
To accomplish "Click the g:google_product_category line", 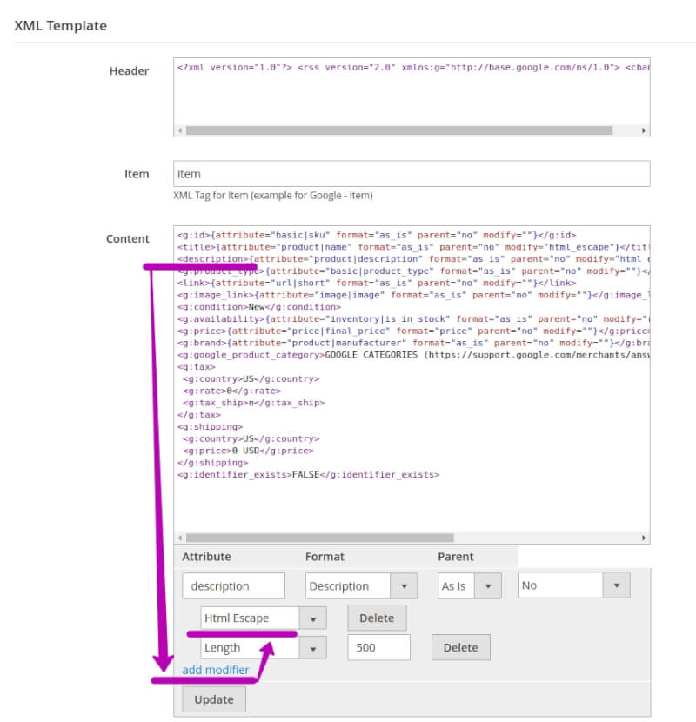I will 413,355.
